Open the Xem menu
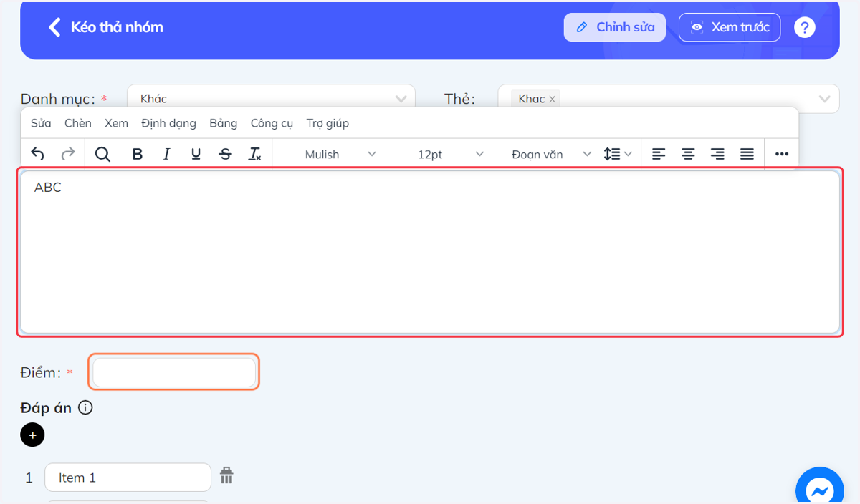Screen dimensions: 860x504 point(116,123)
